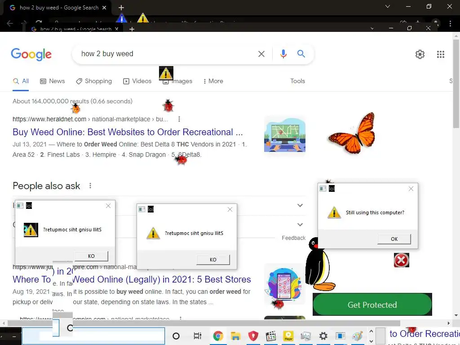Open the More search filters dropdown
Viewport: 460px width, 345px height.
point(213,81)
